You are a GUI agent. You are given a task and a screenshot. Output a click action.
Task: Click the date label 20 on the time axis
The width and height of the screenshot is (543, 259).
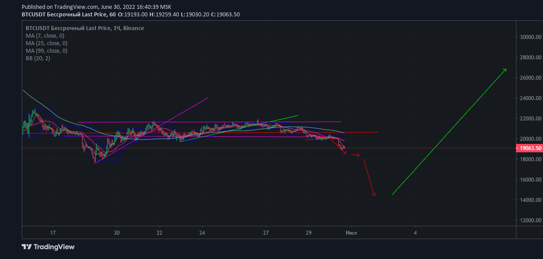(x=117, y=232)
